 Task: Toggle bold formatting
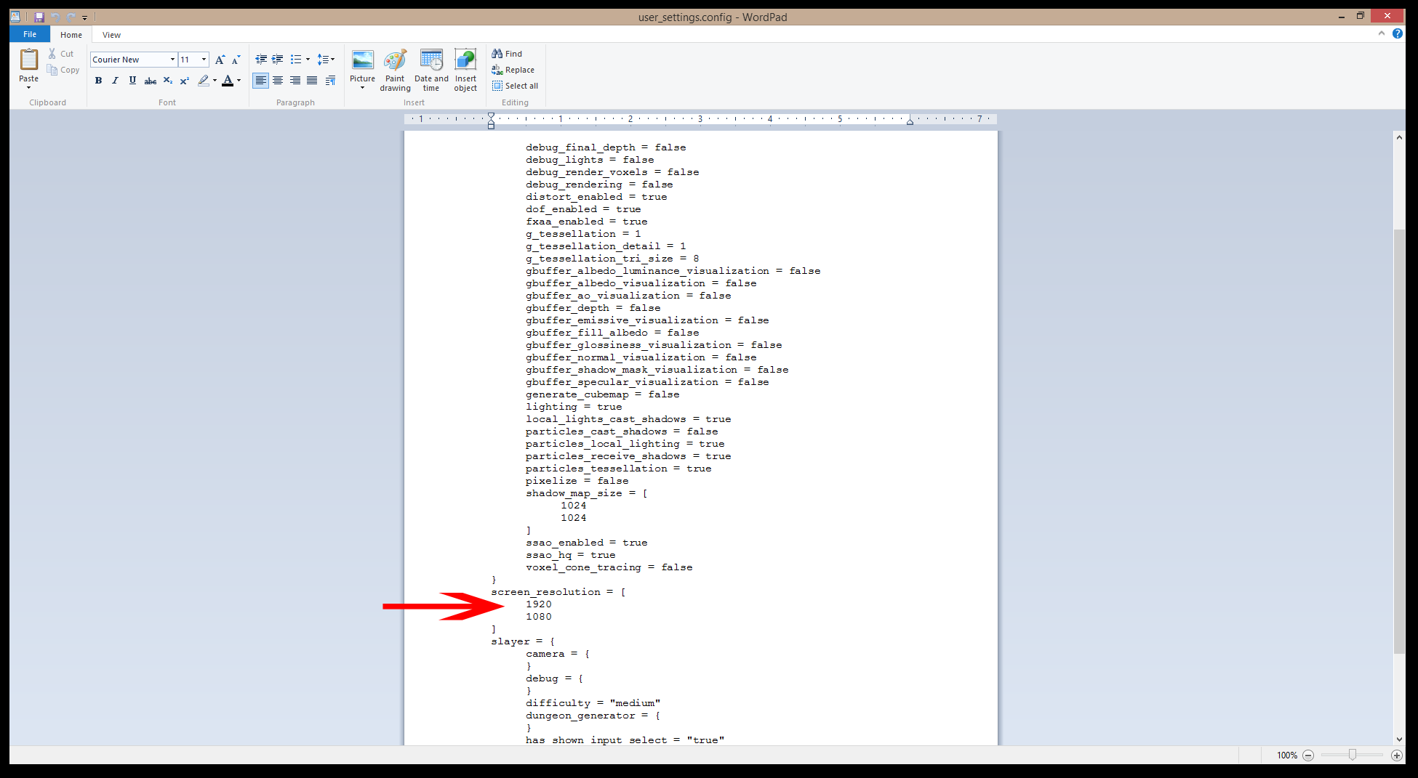(x=98, y=81)
